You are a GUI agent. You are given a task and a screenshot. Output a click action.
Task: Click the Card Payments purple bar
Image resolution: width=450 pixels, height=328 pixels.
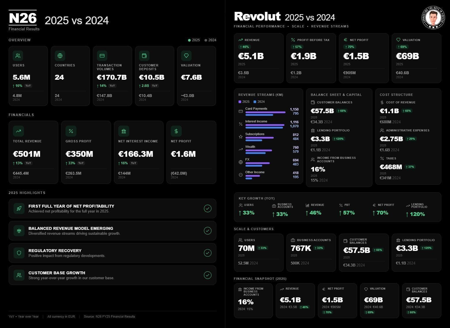[265, 112]
